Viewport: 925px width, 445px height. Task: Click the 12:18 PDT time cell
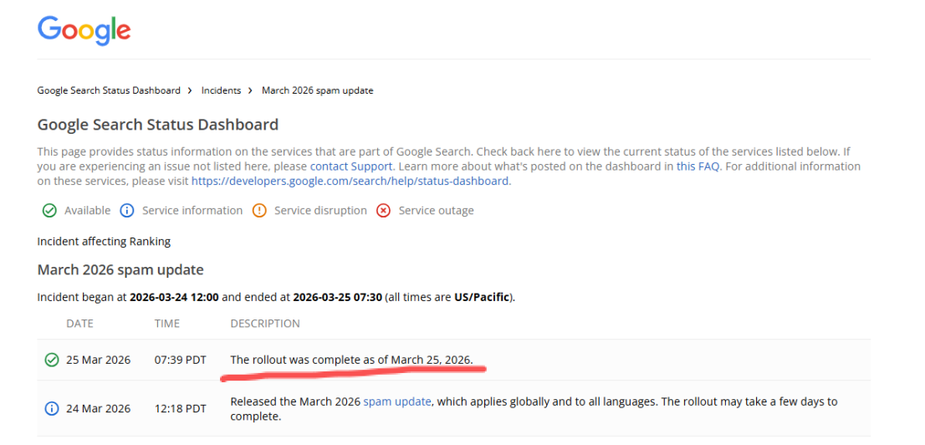tap(181, 408)
